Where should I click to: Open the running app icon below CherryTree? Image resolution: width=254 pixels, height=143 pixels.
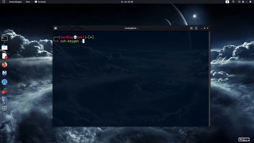(x=4, y=99)
